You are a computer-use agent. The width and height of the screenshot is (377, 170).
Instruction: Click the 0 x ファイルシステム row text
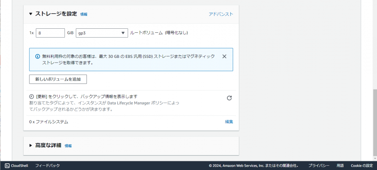click(49, 121)
